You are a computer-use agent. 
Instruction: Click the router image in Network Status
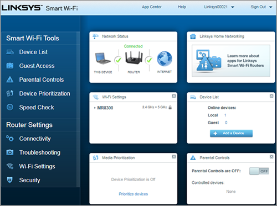click(x=134, y=57)
